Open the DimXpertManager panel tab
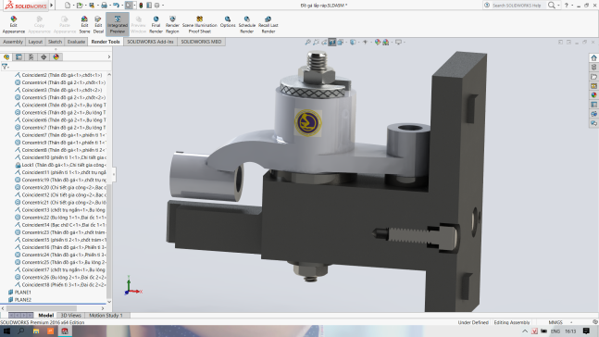Screen dimensions: 599x337 click(44, 56)
